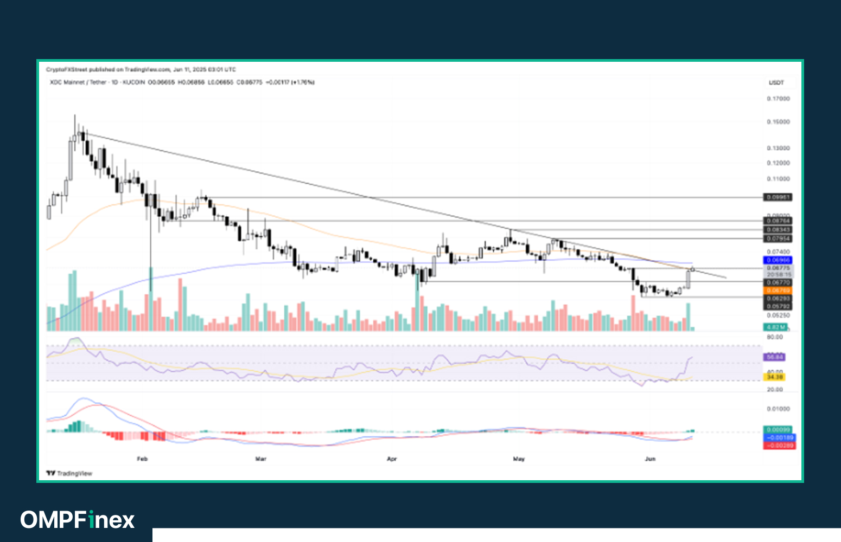Click the yellow 34.38 RSI average label

pyautogui.click(x=774, y=377)
